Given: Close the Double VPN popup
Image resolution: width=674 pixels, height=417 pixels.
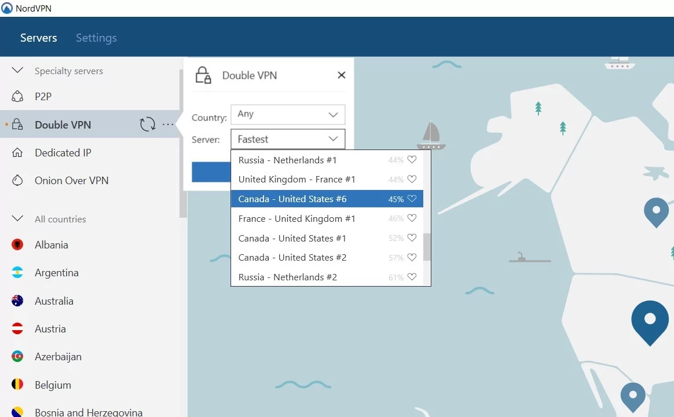Looking at the screenshot, I should (341, 75).
